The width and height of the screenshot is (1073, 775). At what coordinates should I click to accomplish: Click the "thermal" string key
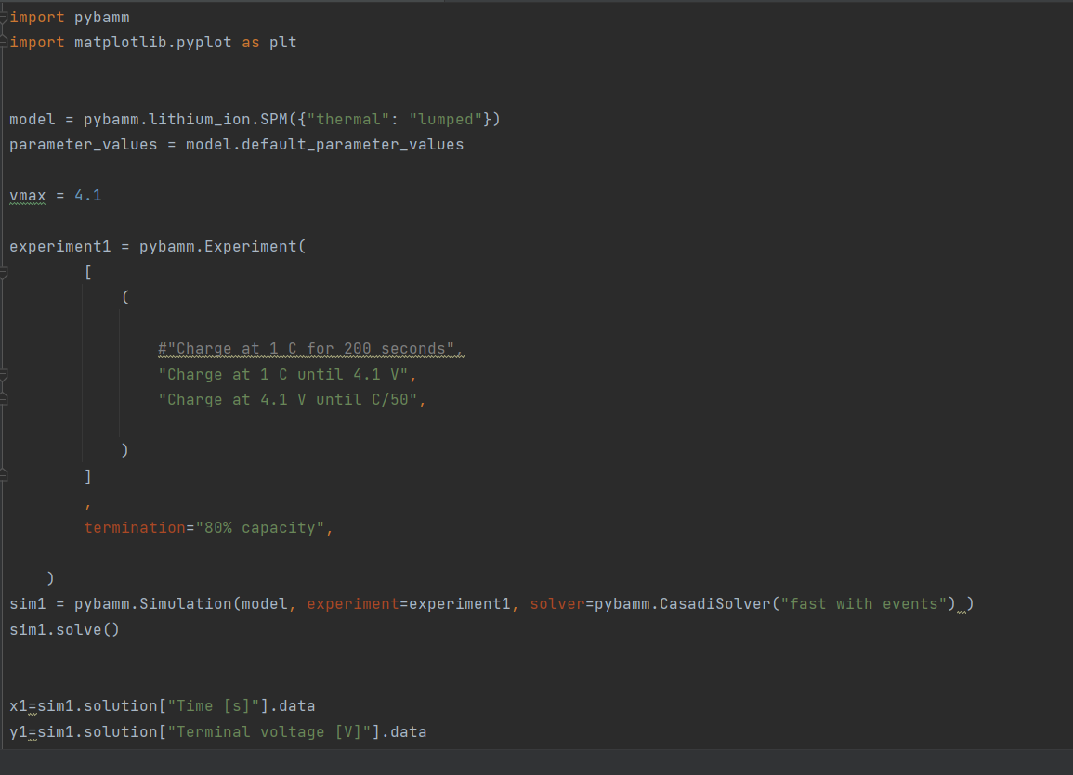point(349,120)
